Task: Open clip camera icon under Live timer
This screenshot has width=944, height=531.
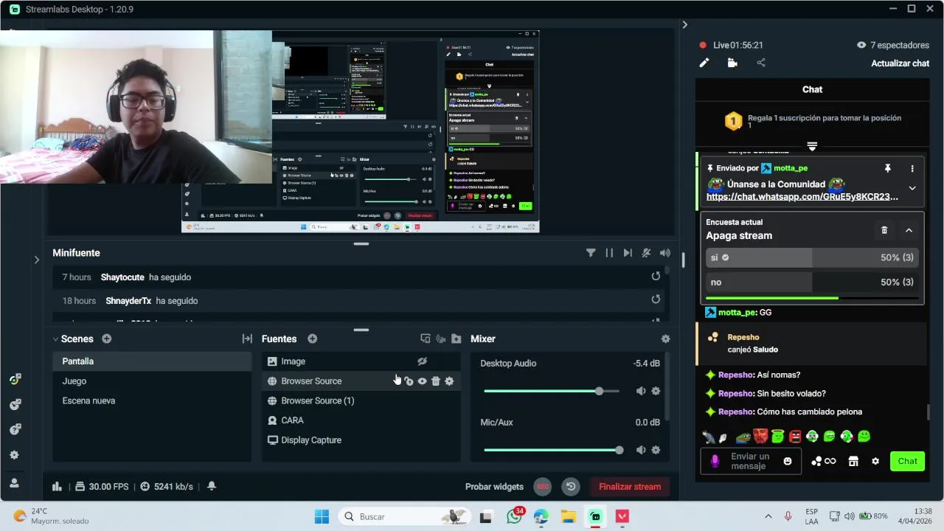Action: [732, 63]
